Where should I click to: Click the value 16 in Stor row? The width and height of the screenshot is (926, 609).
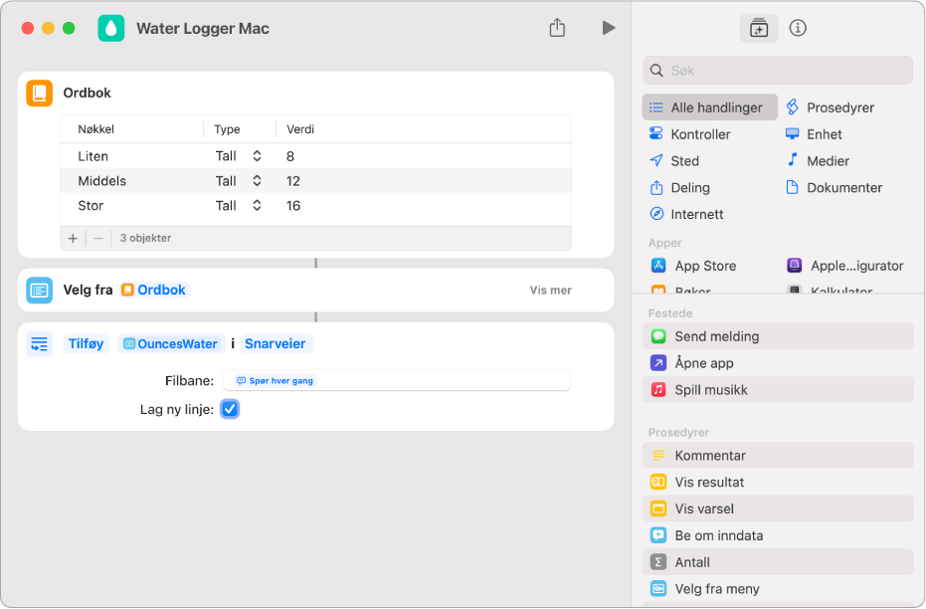(x=293, y=206)
